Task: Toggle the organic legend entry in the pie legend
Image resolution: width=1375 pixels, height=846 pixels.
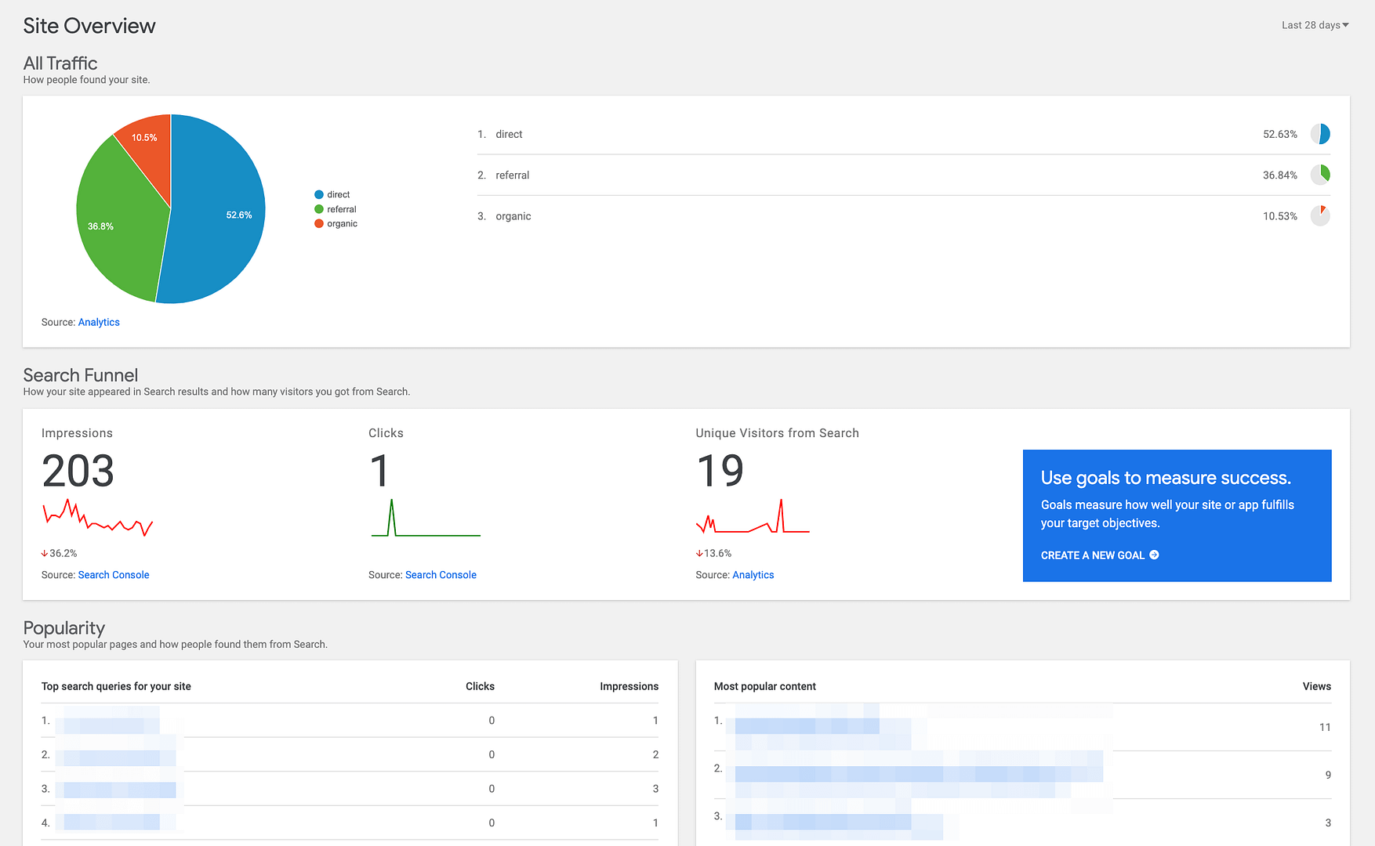Action: pyautogui.click(x=338, y=223)
